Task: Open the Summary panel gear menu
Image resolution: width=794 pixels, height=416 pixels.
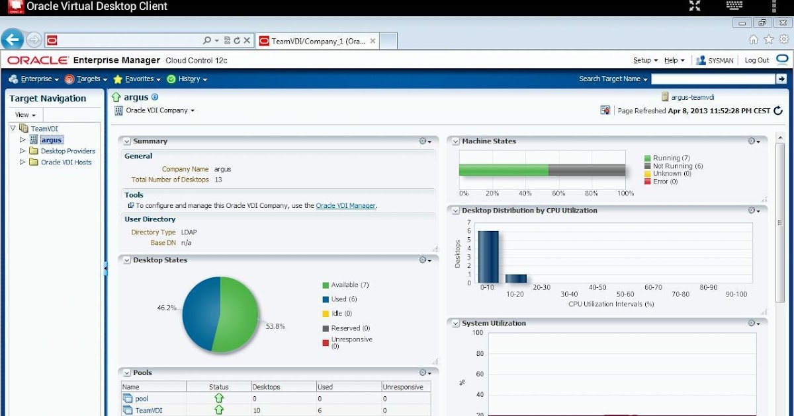Action: tap(425, 141)
